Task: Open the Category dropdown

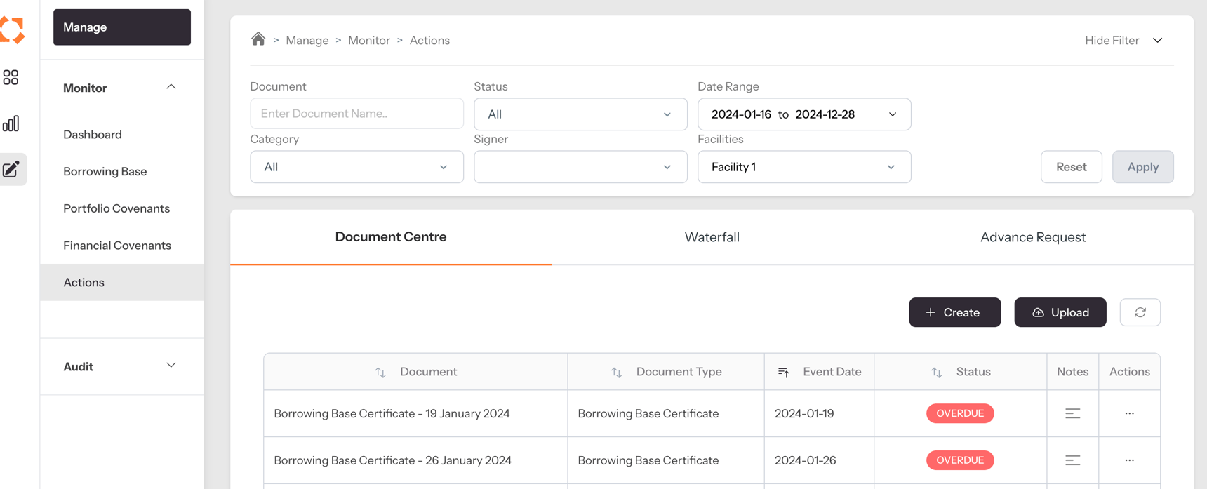Action: pyautogui.click(x=356, y=167)
